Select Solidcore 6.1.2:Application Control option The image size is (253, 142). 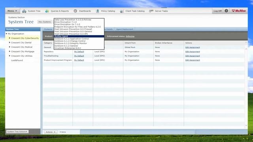[x=79, y=39]
